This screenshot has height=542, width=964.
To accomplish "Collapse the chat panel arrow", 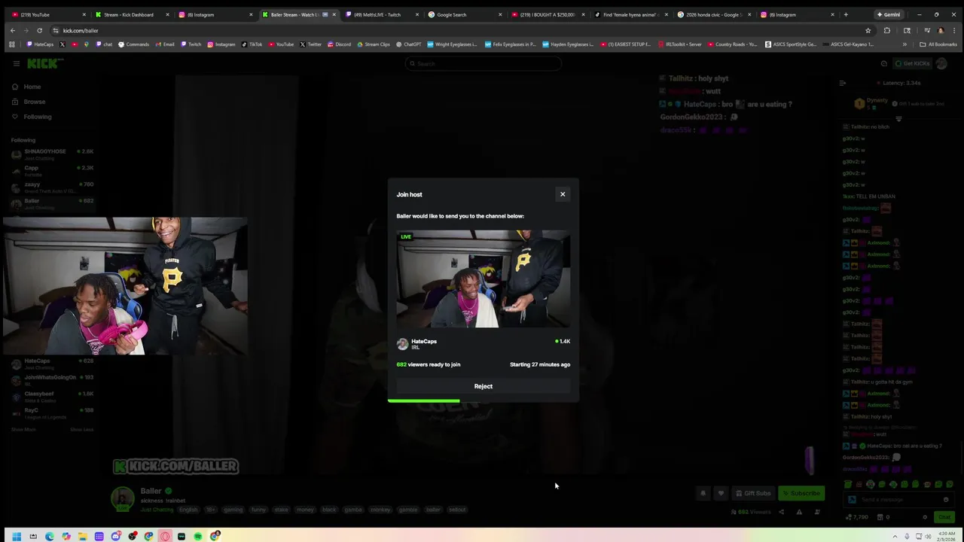I will pos(842,83).
